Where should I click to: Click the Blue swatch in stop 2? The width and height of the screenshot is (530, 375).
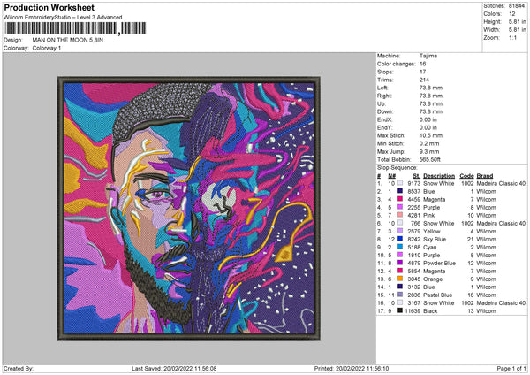[400, 191]
